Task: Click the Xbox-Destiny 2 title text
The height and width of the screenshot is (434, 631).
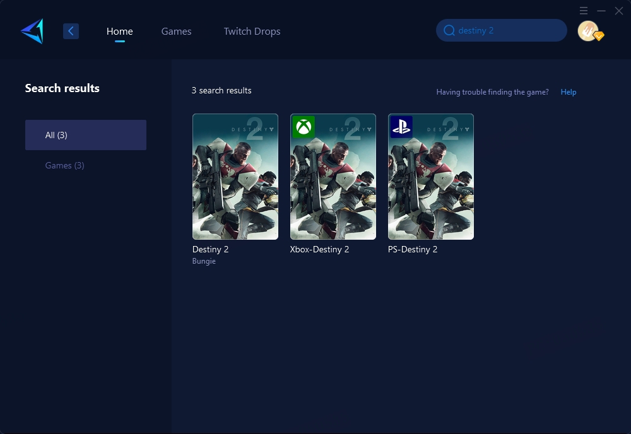Action: coord(319,249)
